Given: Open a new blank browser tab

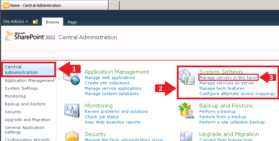Looking at the screenshot, I should click(x=114, y=5).
